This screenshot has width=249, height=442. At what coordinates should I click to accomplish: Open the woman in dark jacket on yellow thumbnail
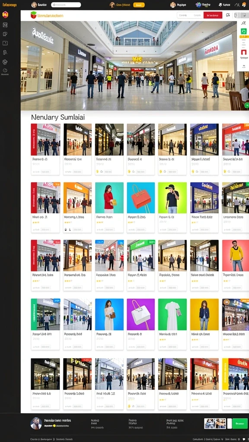click(204, 314)
